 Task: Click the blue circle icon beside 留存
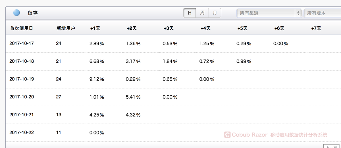(x=16, y=13)
